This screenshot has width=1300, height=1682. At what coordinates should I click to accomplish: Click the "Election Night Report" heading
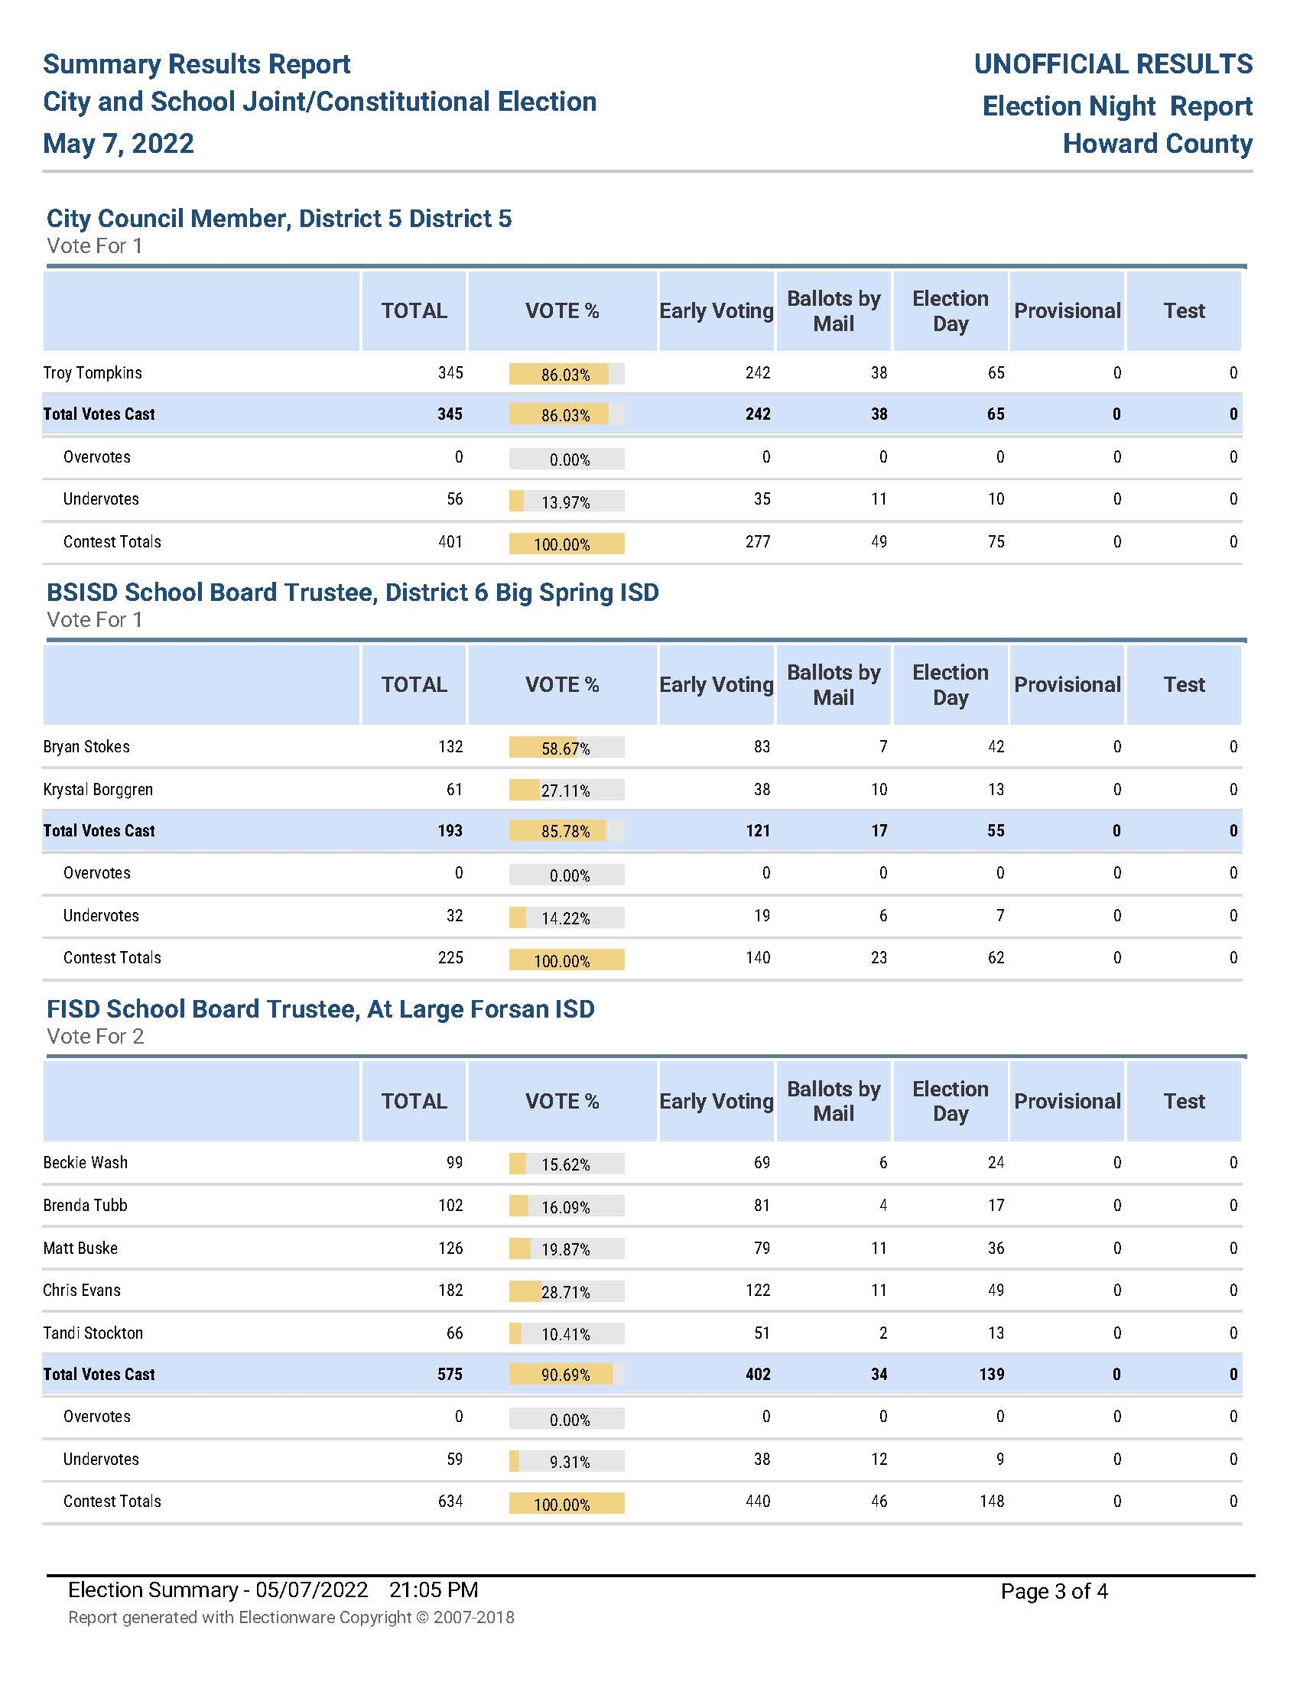click(x=1117, y=106)
